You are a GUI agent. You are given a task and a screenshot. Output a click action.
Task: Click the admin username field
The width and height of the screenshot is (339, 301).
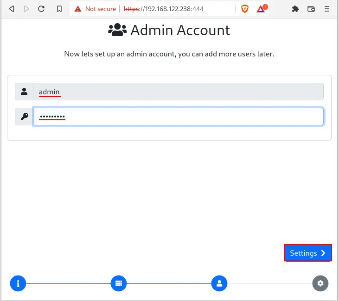click(178, 92)
